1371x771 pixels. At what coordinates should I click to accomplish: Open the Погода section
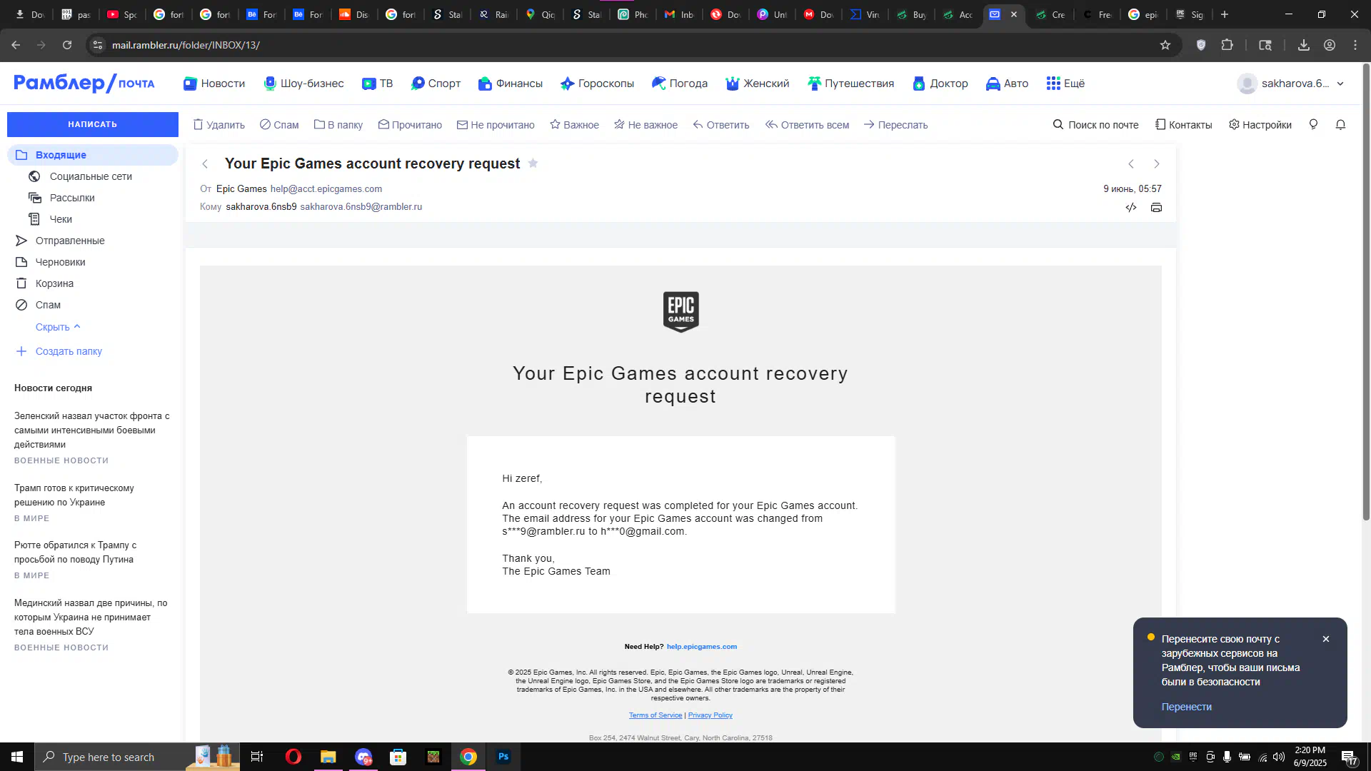[680, 84]
